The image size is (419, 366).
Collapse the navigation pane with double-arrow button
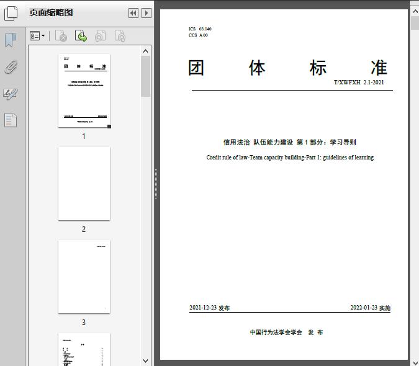pyautogui.click(x=133, y=13)
